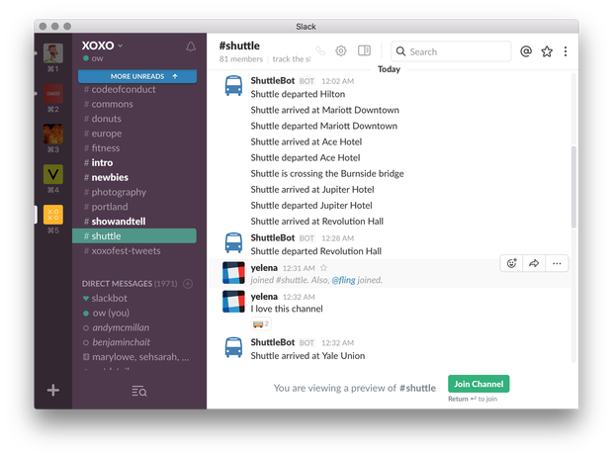Show starred items via star icon
Screen dimensions: 613x458
coord(547,51)
